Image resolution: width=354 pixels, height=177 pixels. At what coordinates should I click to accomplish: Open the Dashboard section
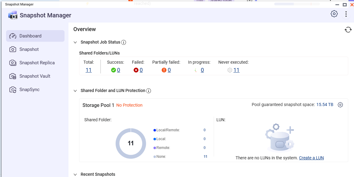35,36
